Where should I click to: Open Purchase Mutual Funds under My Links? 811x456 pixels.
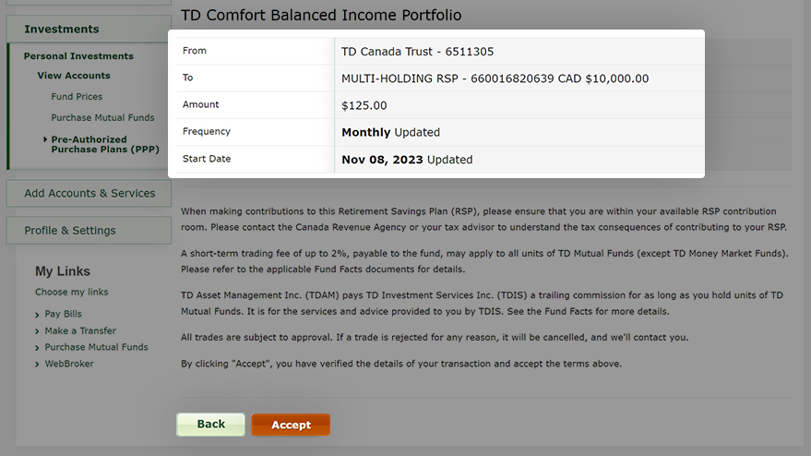click(96, 347)
